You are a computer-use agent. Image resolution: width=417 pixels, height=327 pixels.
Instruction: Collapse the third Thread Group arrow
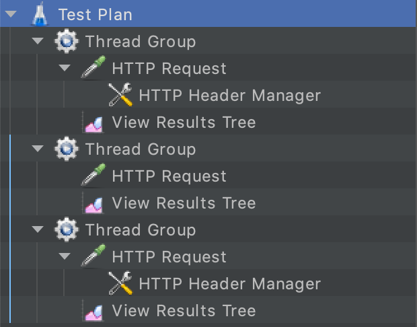click(x=38, y=230)
